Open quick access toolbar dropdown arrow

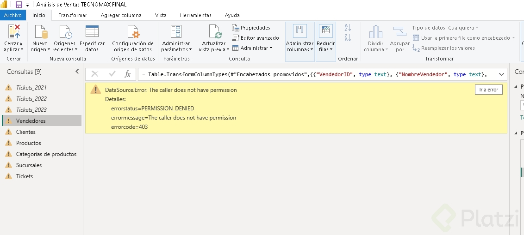pos(27,5)
